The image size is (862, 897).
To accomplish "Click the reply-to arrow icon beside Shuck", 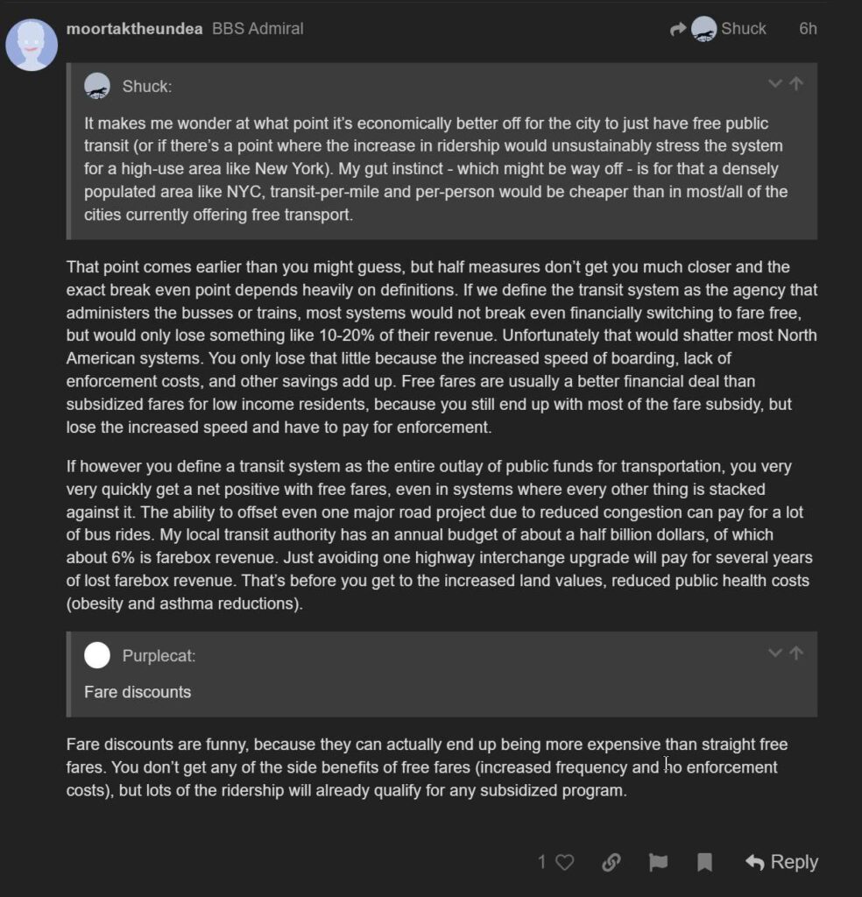I will (x=677, y=29).
